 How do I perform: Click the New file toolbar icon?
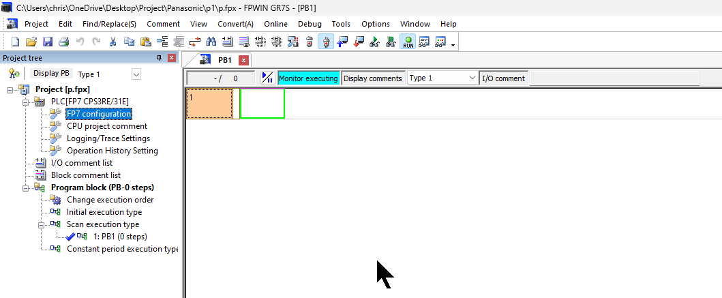point(15,42)
